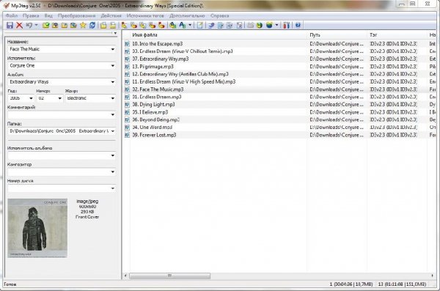Screen dimensions: 440x291
Task: Click the Extended tags page icon
Action: point(199,26)
